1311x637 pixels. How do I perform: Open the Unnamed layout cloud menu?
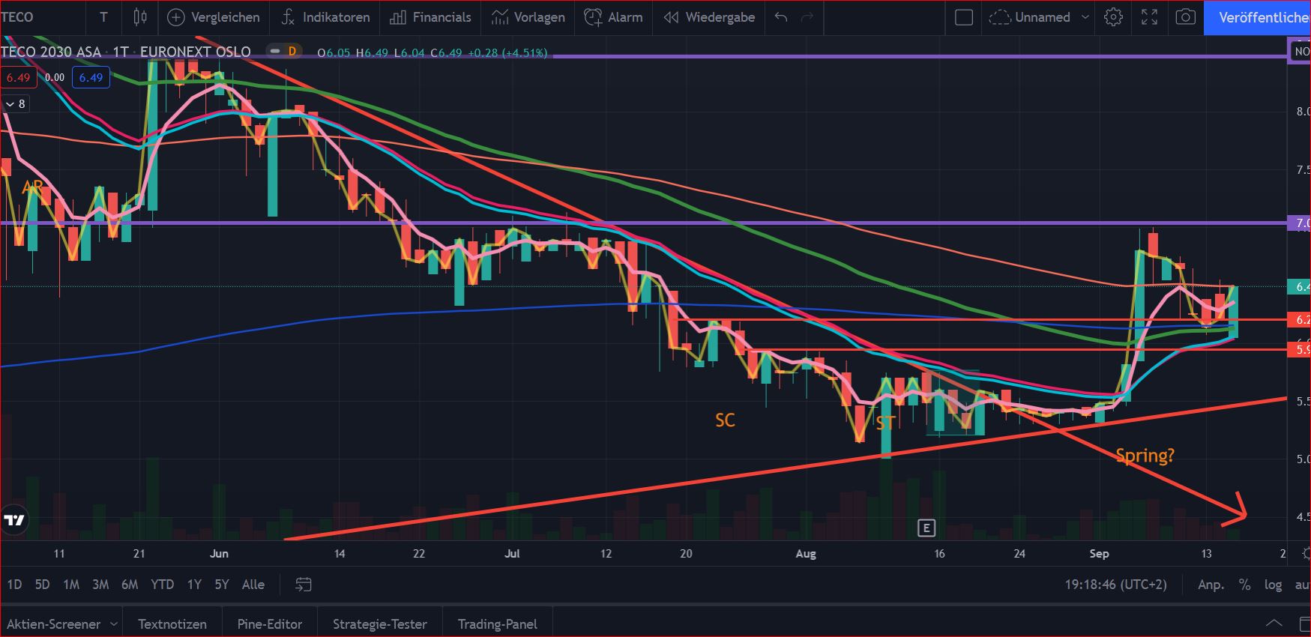1030,17
